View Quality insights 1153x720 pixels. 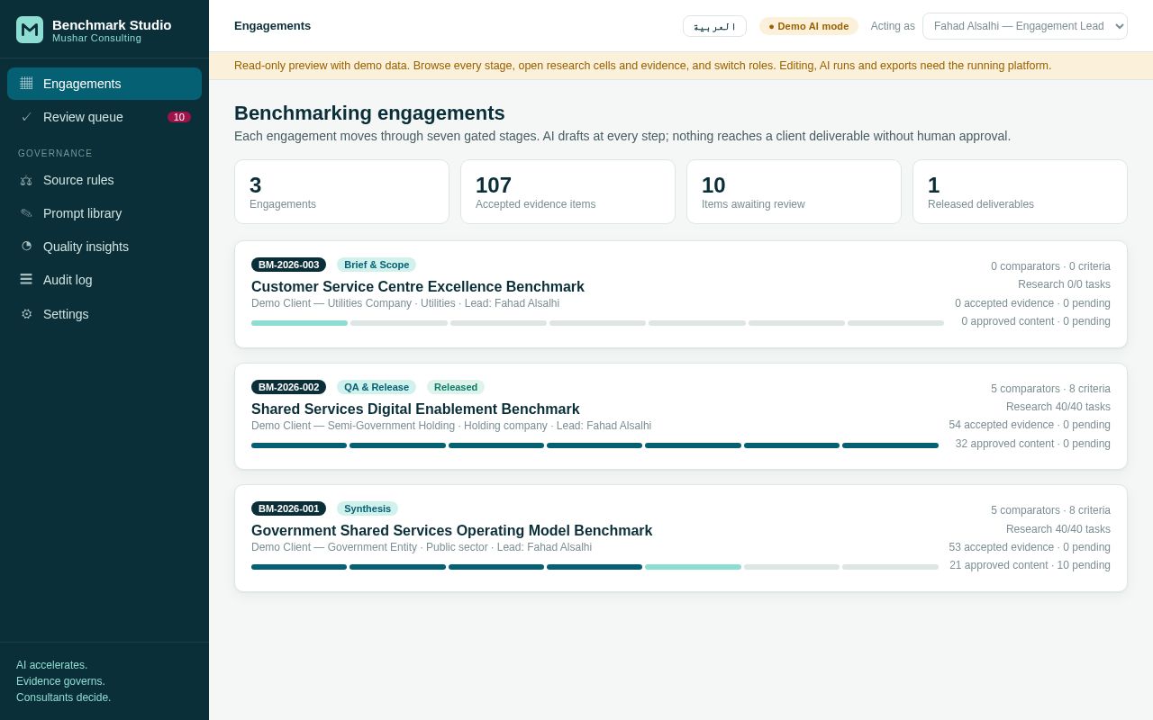[104, 247]
